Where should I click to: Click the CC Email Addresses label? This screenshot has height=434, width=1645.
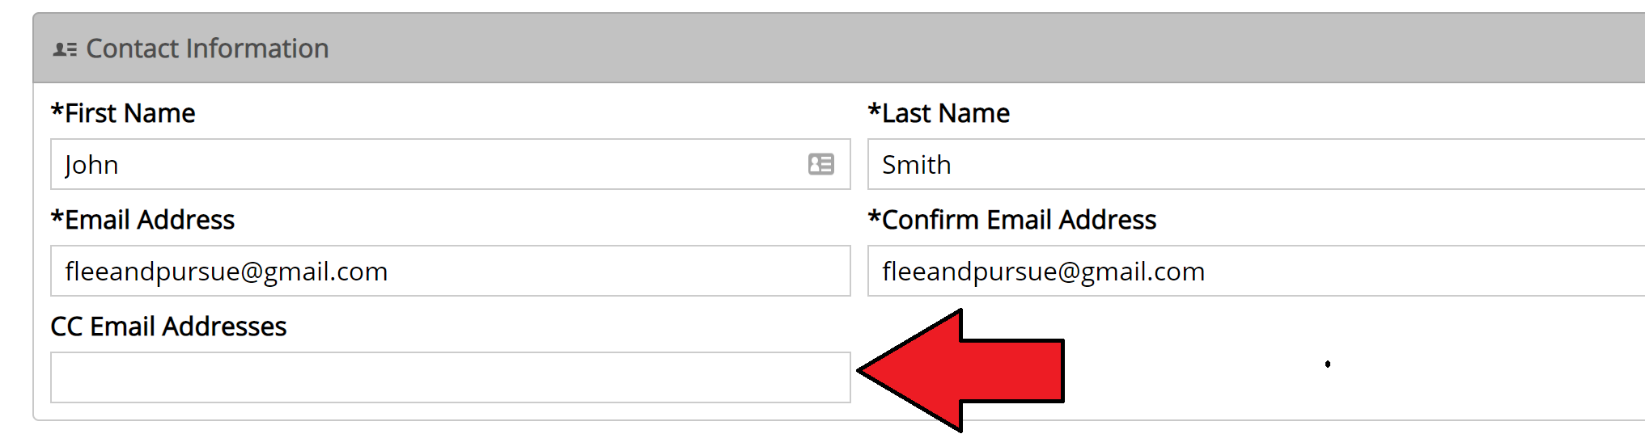pyautogui.click(x=168, y=327)
